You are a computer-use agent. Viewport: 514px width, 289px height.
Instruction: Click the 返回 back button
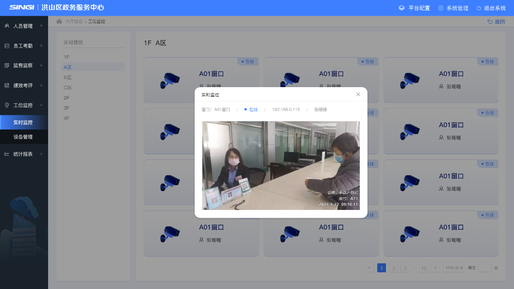click(496, 21)
